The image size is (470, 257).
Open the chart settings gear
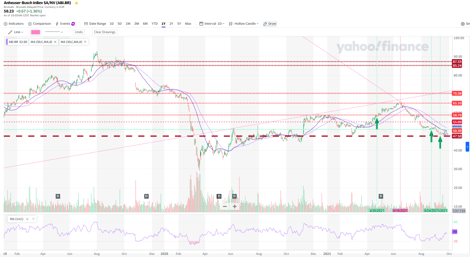pos(463,24)
